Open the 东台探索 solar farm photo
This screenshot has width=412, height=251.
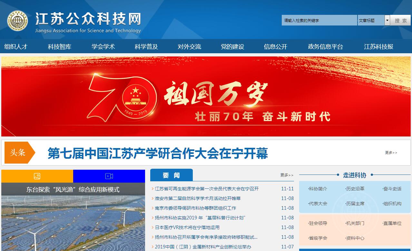point(73,223)
